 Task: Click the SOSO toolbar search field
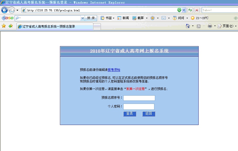tap(48, 18)
